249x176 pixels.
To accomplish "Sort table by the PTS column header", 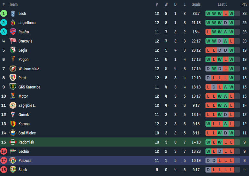I will [x=244, y=4].
